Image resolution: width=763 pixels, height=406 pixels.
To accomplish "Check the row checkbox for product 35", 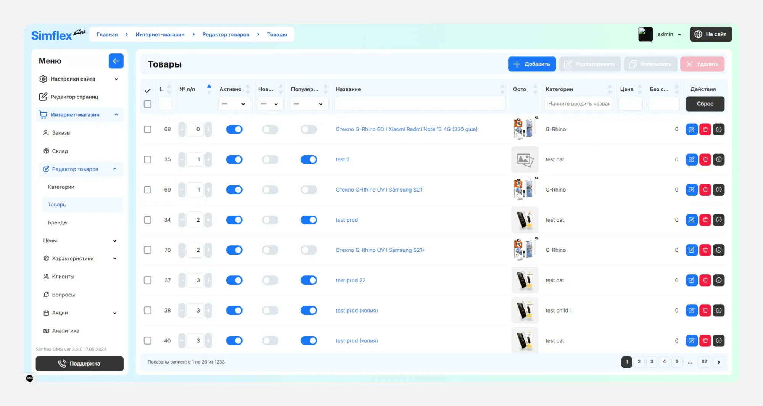I will tap(148, 159).
